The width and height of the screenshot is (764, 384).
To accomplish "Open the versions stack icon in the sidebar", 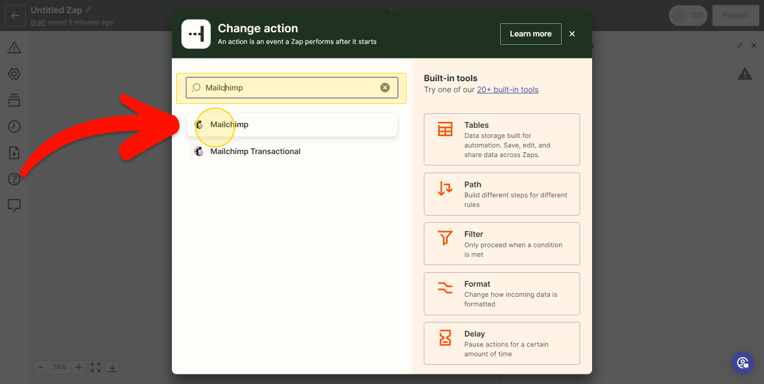I will [14, 100].
